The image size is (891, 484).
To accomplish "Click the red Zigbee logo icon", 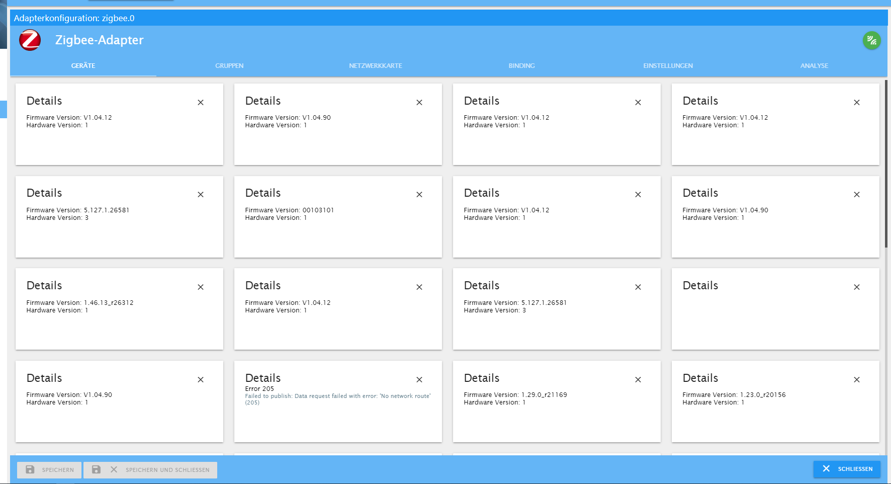I will (30, 40).
